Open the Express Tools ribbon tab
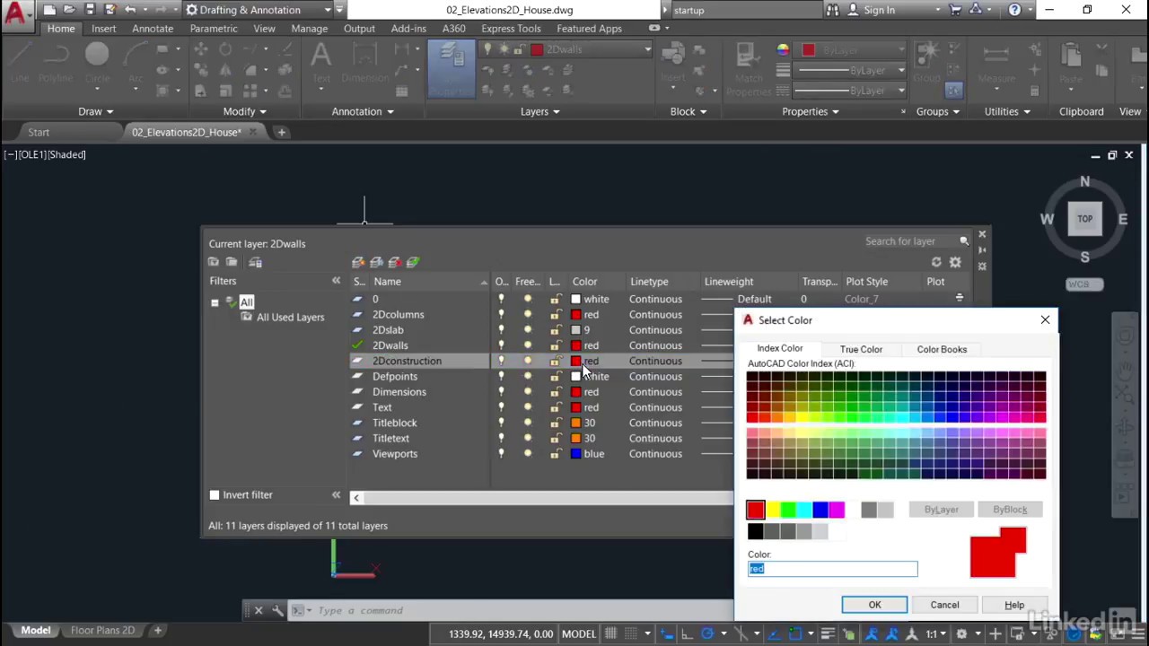1149x646 pixels. pyautogui.click(x=511, y=29)
